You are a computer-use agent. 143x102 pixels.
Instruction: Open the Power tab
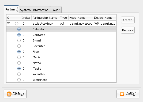click(x=56, y=10)
